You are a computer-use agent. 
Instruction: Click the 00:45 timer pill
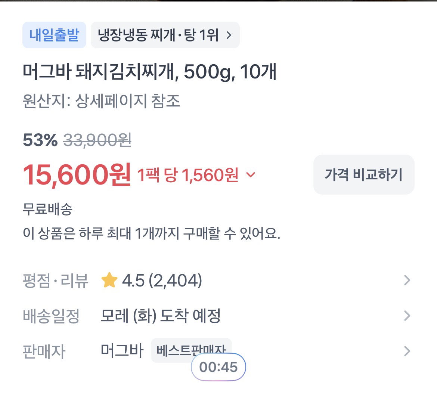218,367
